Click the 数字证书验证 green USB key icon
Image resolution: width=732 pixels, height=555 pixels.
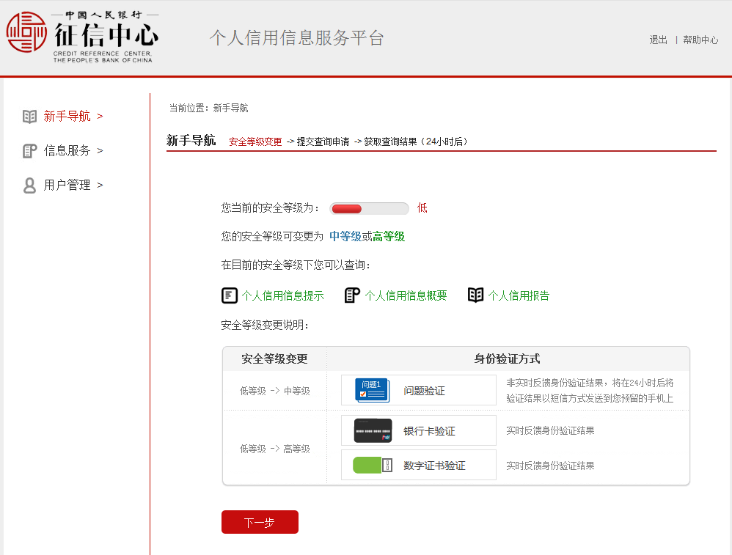pyautogui.click(x=373, y=466)
